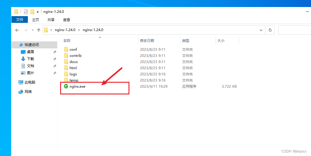Refresh the current folder view
311x156 pixels.
pyautogui.click(x=270, y=30)
